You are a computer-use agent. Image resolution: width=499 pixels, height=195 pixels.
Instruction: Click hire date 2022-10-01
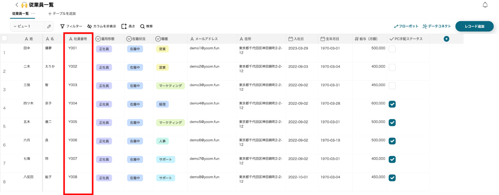298,177
